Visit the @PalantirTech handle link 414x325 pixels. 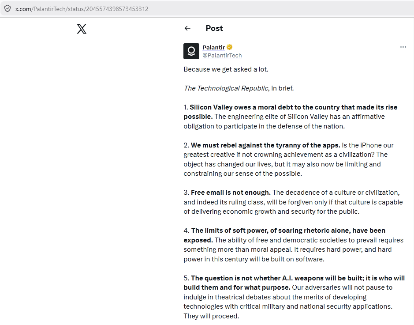click(x=222, y=55)
